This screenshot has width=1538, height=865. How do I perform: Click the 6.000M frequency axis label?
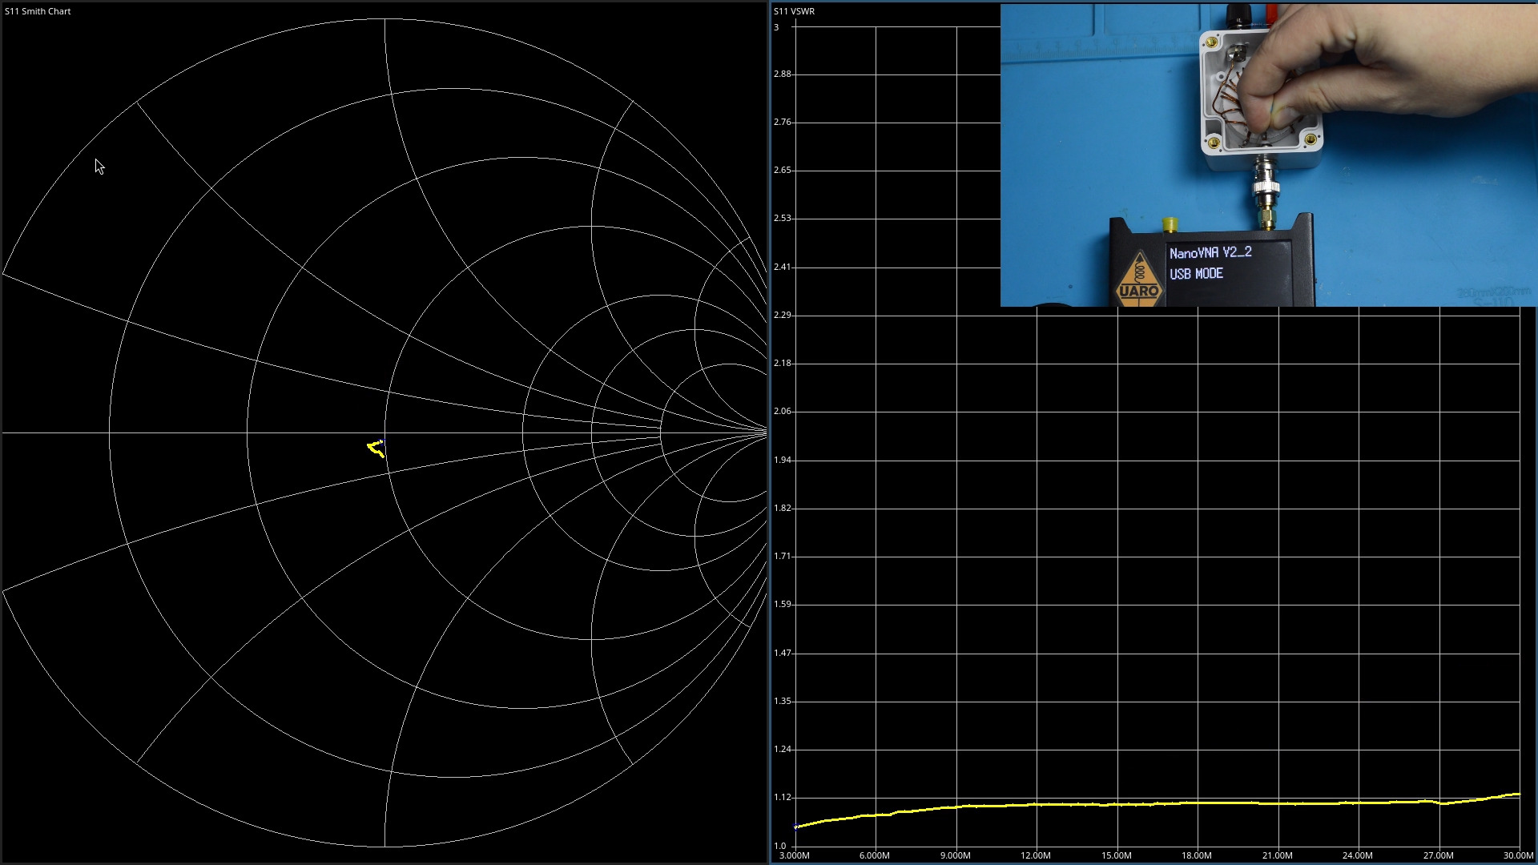(875, 855)
